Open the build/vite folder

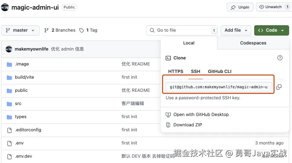coord(24,77)
